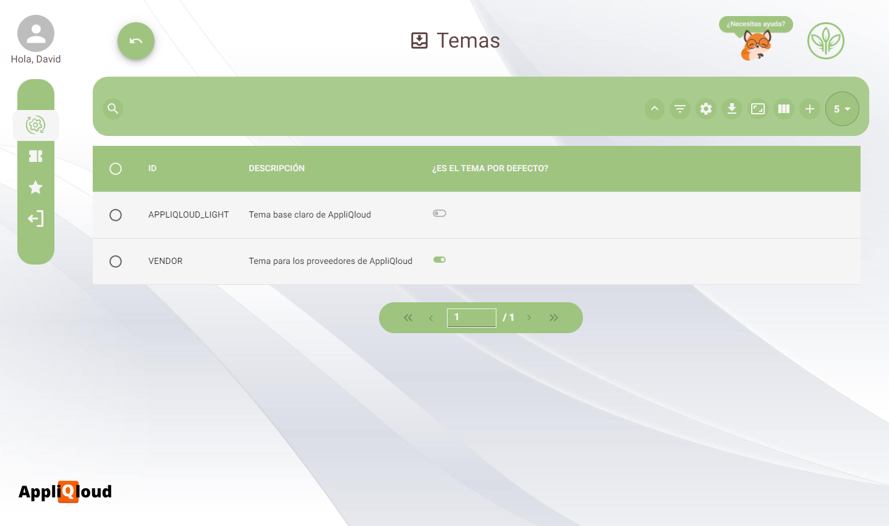Open the rows-per-page dropdown showing 5
This screenshot has width=889, height=526.
tap(842, 109)
